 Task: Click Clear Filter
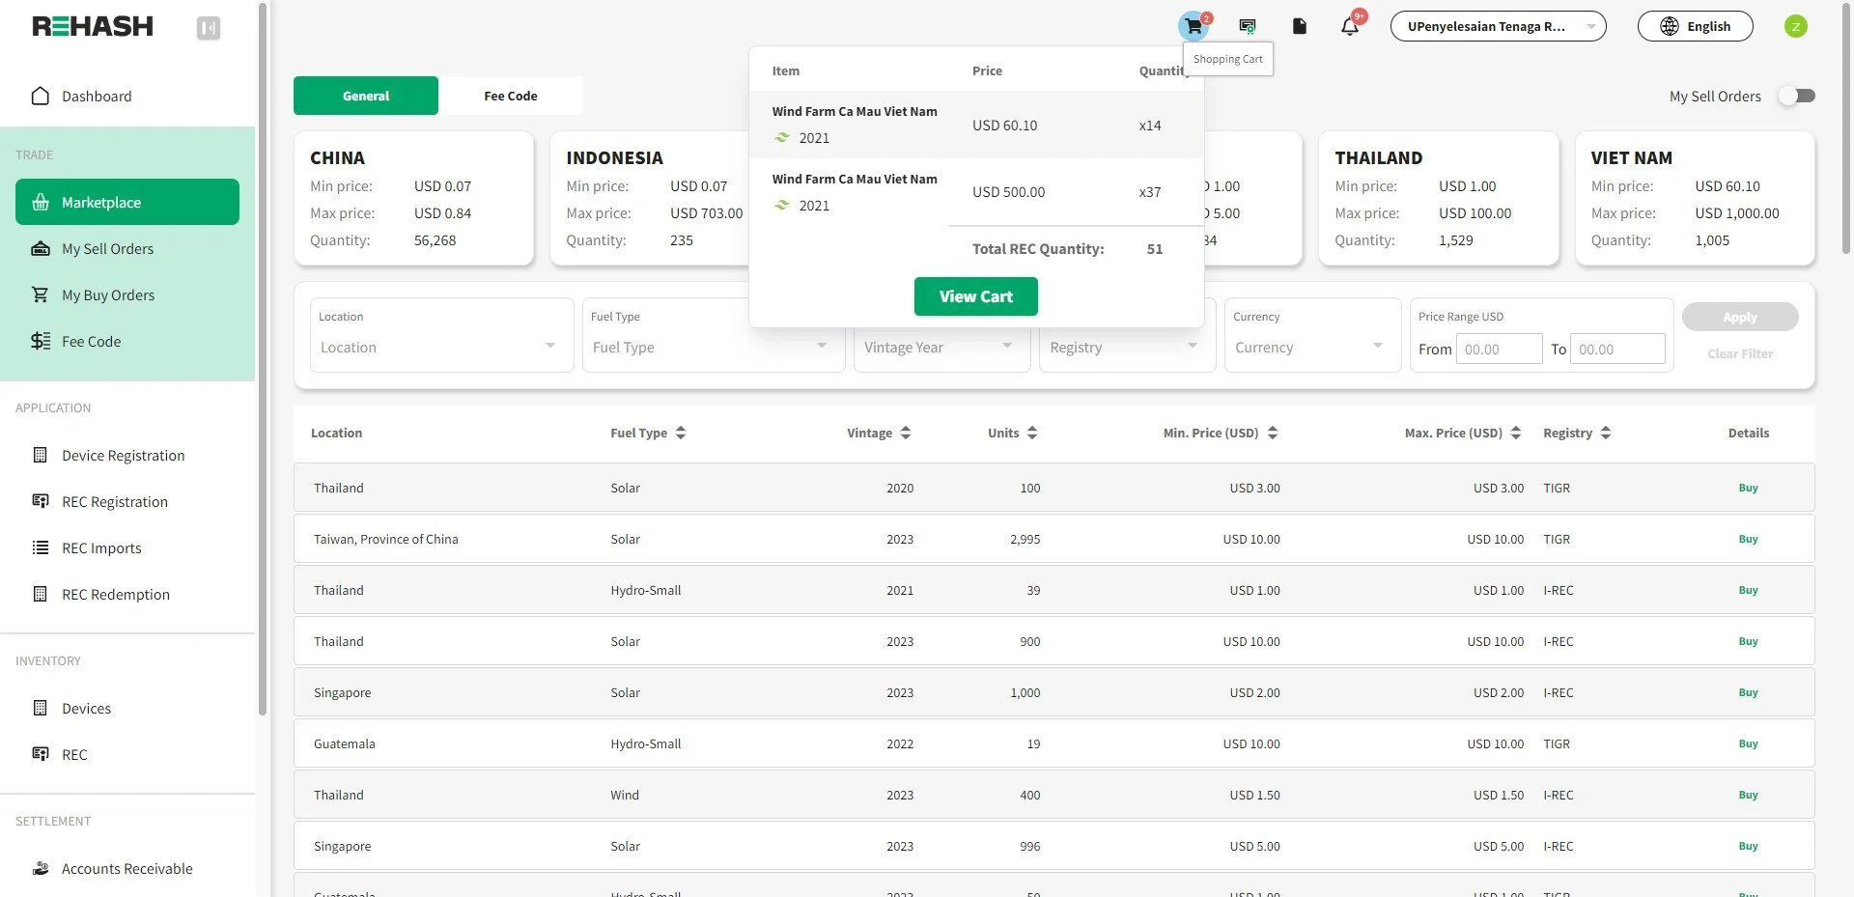point(1740,353)
